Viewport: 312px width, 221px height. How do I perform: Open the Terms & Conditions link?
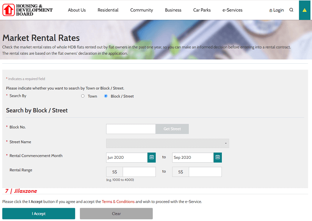coord(118,201)
